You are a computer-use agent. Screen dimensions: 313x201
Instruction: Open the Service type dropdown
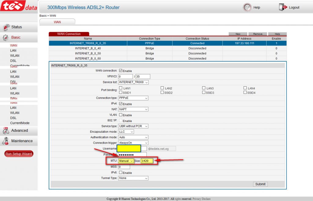point(133,126)
